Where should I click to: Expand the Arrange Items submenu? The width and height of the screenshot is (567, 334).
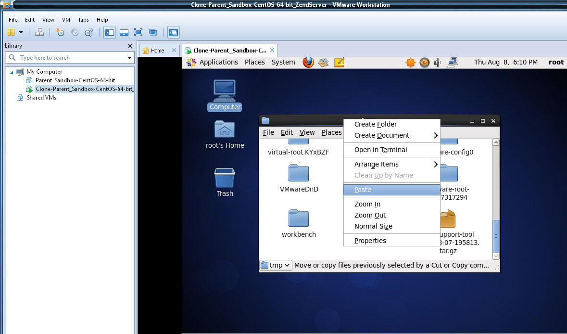391,164
